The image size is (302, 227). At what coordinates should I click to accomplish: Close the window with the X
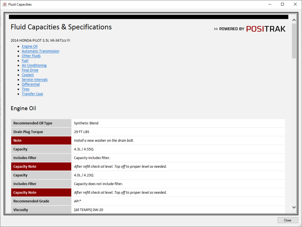coord(295,4)
